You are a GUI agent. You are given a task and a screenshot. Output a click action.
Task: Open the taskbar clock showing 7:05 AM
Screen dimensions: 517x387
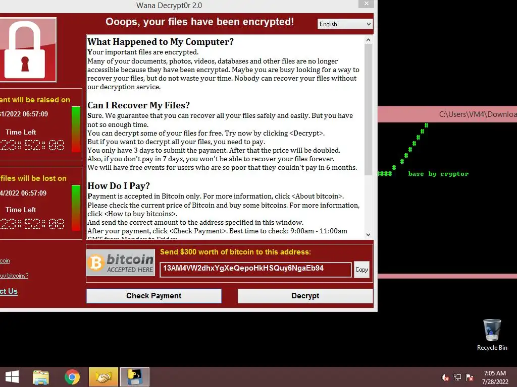(495, 373)
